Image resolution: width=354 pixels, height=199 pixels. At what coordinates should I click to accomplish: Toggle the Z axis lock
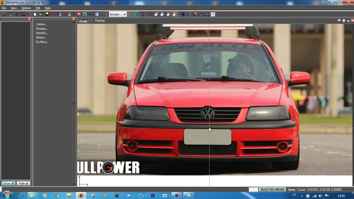click(142, 14)
